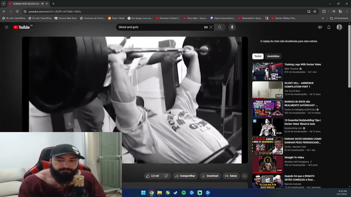Image resolution: width=351 pixels, height=197 pixels.
Task: Open DORIAN YATES ENSINOU COMO GANHAR PESO title
Action: tap(303, 141)
